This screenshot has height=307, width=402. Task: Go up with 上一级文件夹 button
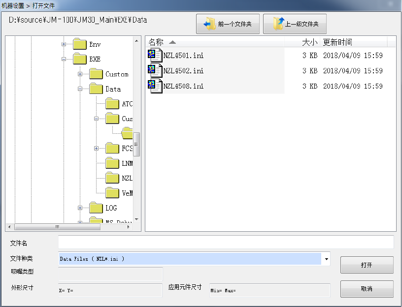coord(295,24)
